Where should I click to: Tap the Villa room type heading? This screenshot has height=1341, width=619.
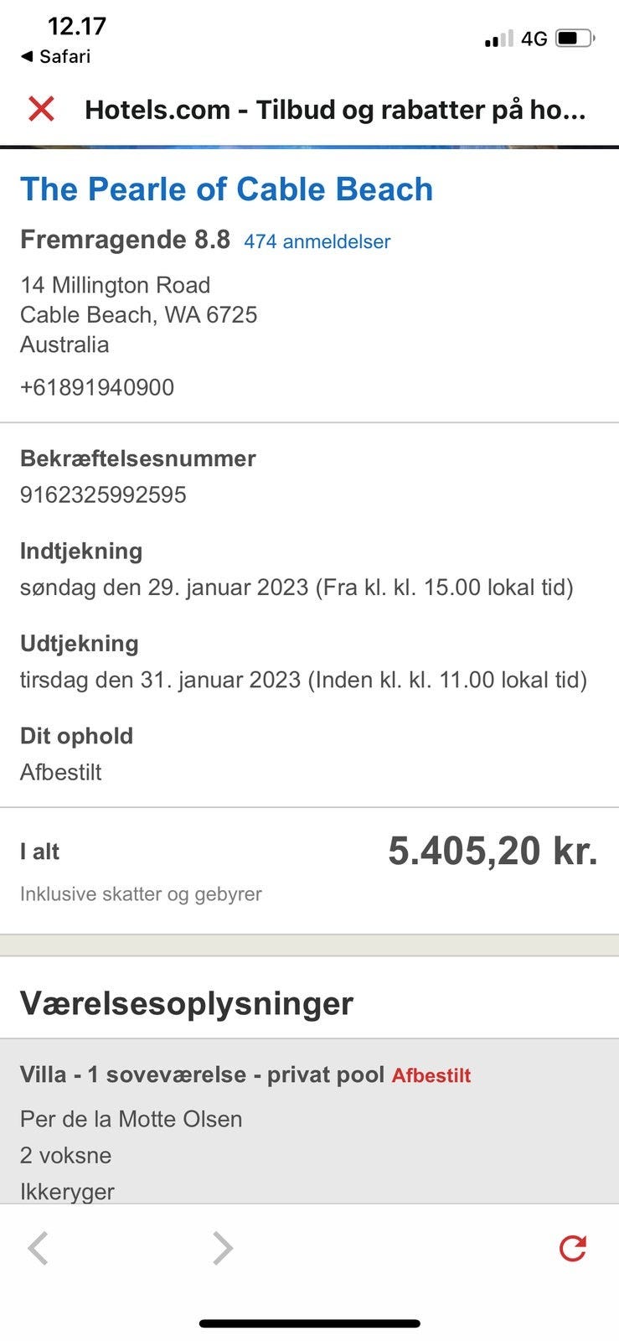202,1074
